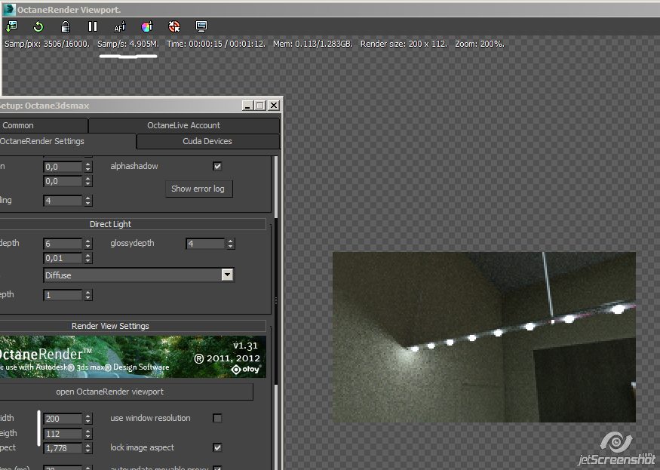Click the Render size: 200 x 112 status text
This screenshot has width=660, height=470.
(x=404, y=44)
